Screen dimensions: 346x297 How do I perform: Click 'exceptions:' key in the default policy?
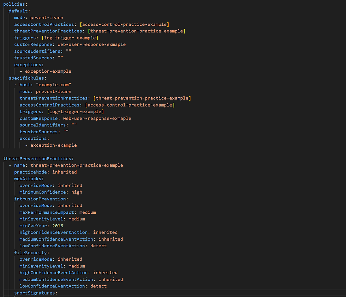tap(29, 65)
